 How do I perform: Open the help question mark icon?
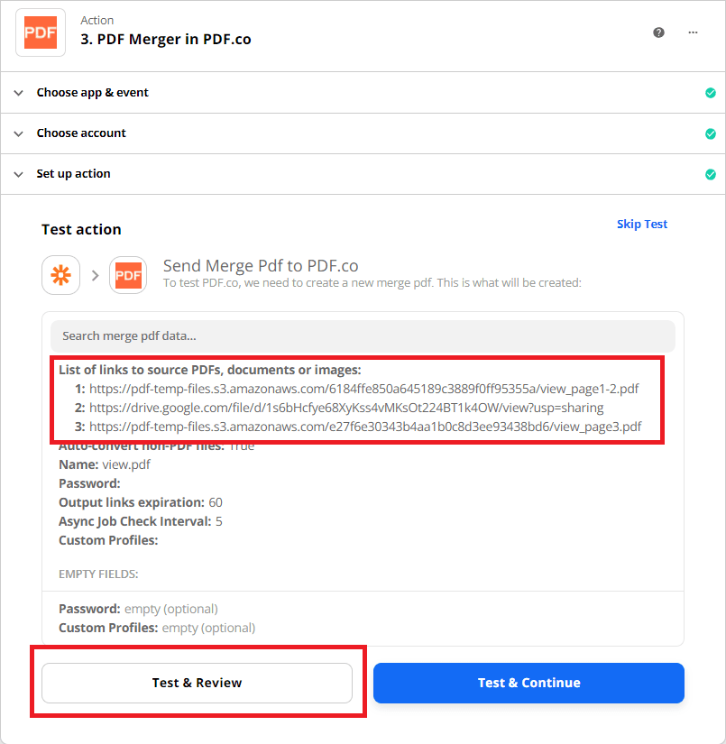(658, 32)
